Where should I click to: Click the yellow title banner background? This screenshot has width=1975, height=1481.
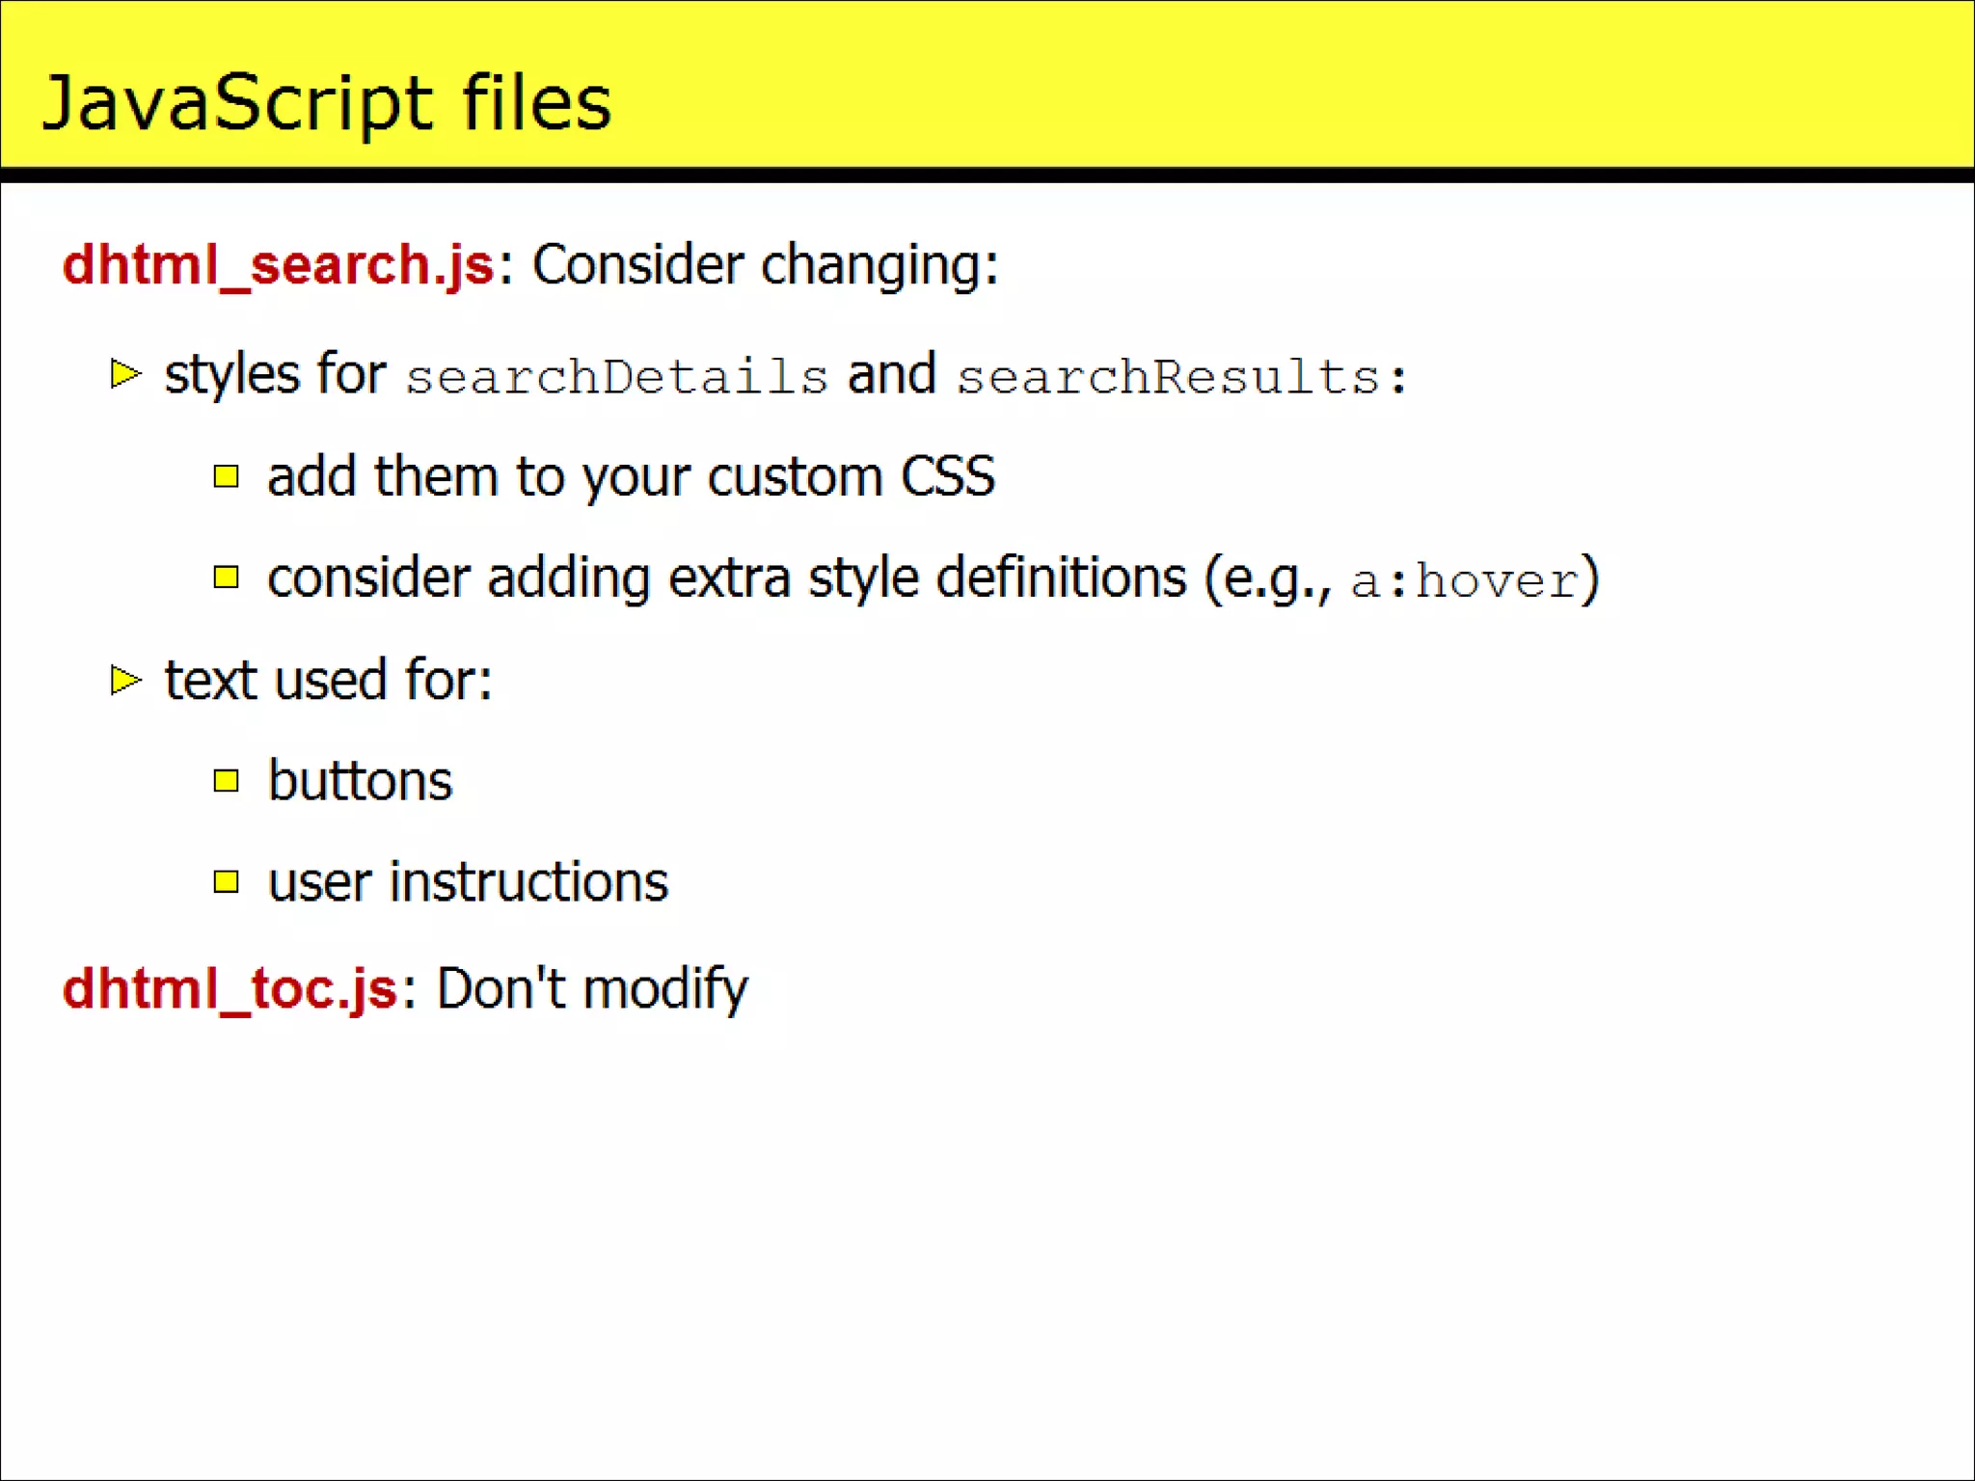[x=1254, y=87]
